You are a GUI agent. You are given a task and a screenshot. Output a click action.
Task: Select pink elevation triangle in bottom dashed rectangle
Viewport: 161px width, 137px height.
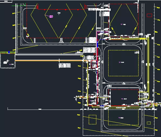[119, 118]
